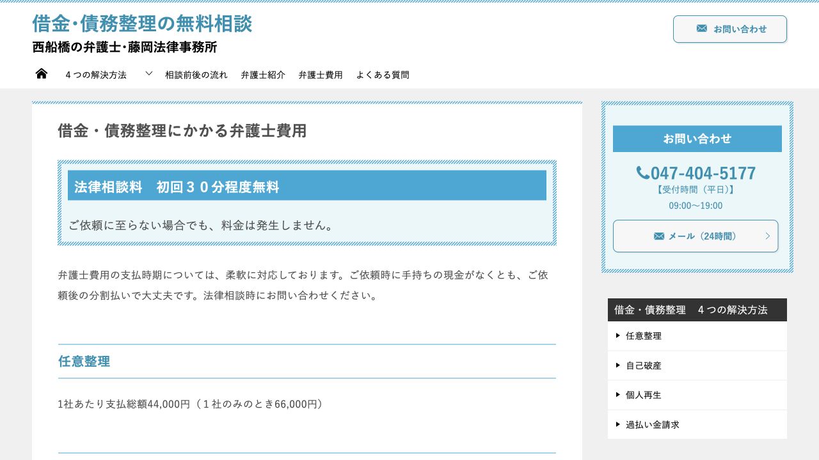Open 任意整理 in the sidebar list
This screenshot has width=819, height=460.
[697, 336]
